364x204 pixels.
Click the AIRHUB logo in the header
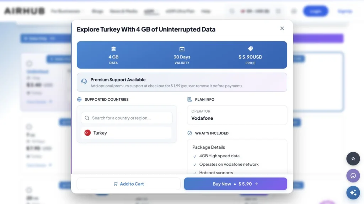[x=25, y=11]
